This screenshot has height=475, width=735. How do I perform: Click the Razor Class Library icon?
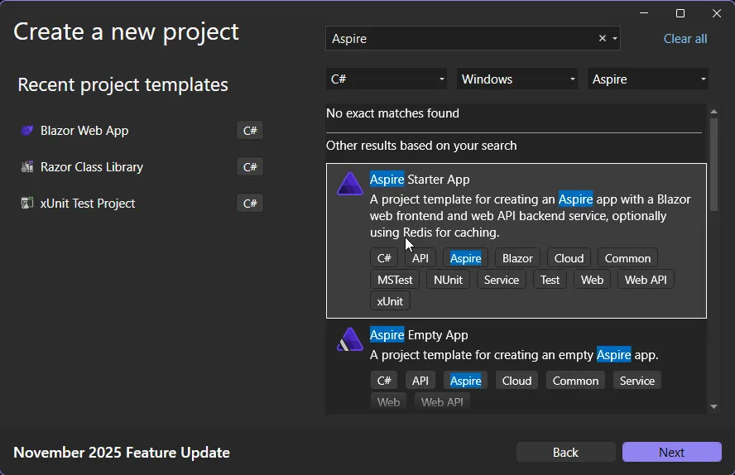[27, 167]
